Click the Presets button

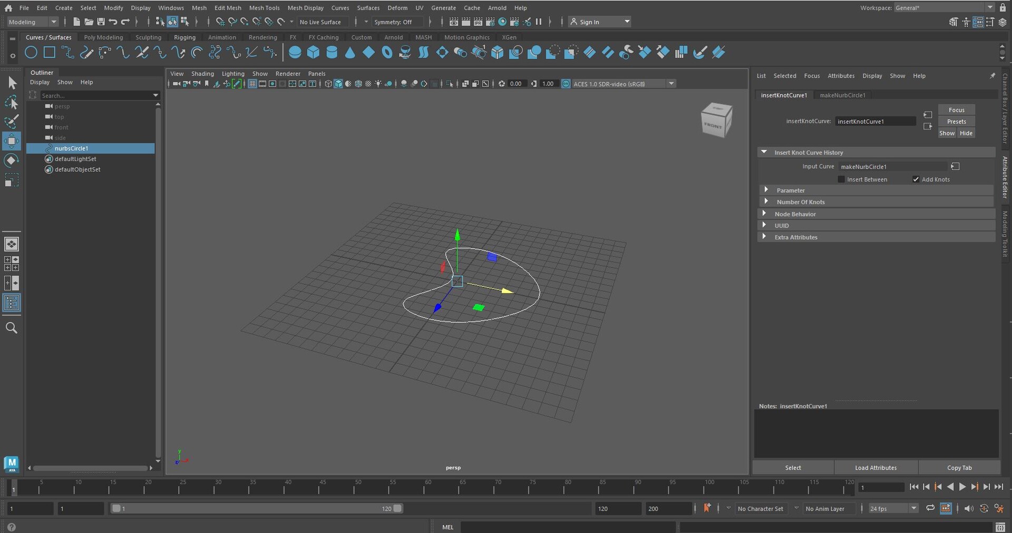pyautogui.click(x=957, y=121)
